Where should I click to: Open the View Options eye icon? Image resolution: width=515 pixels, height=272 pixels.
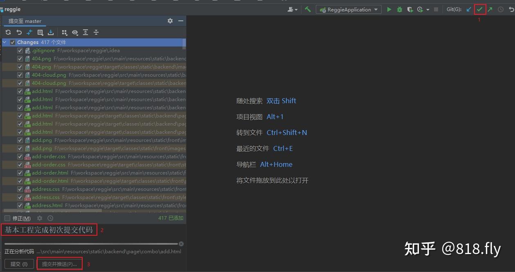[x=75, y=32]
